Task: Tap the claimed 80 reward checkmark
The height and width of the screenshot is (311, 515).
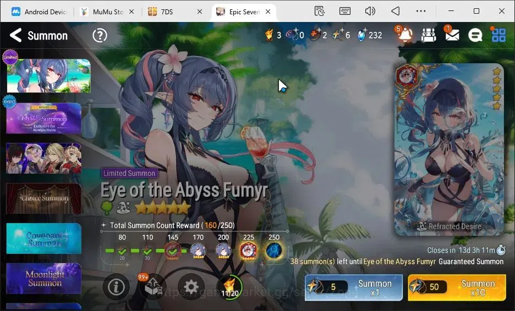Action: click(x=122, y=252)
